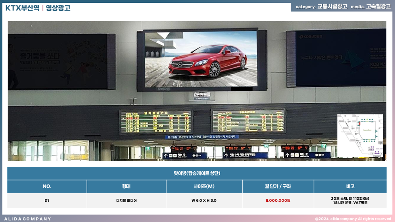Click the W 6.0 X H 3.0 size cell
The image size is (395, 222).
click(204, 200)
